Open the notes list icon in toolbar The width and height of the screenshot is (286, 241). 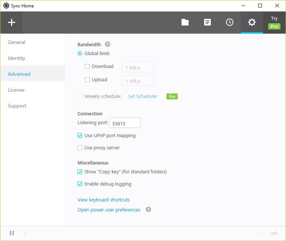pos(207,23)
